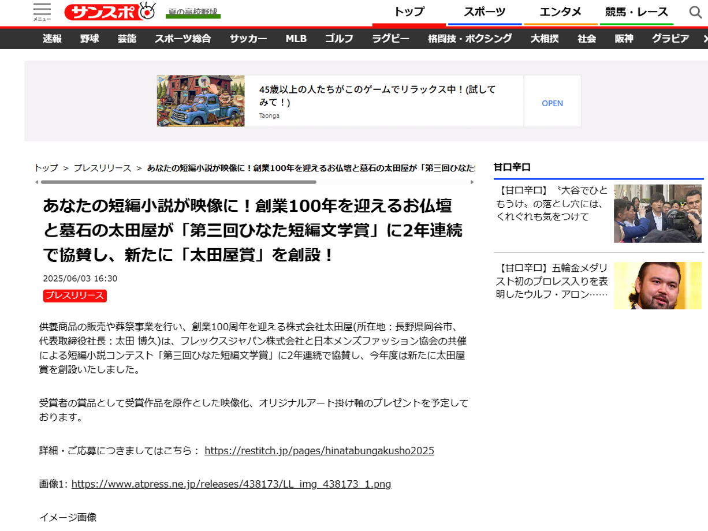Open the ウルフ・アロン column article
Image resolution: width=708 pixels, height=531 pixels.
pos(552,281)
